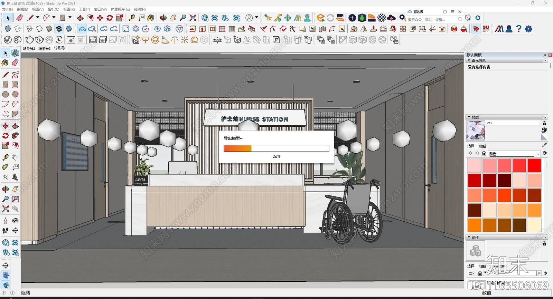The image size is (553, 299).
Task: Select the red Move tool in top toolbar
Action: (x=100, y=18)
